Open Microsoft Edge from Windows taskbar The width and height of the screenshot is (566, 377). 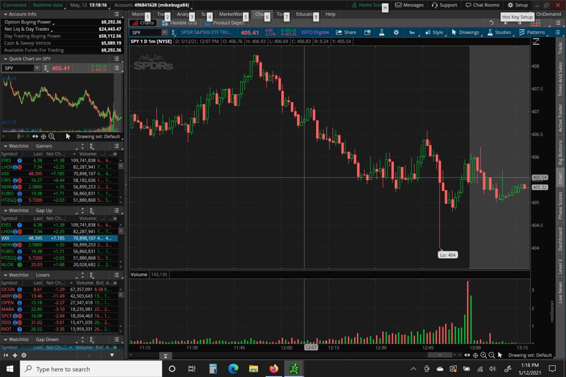[x=233, y=369]
